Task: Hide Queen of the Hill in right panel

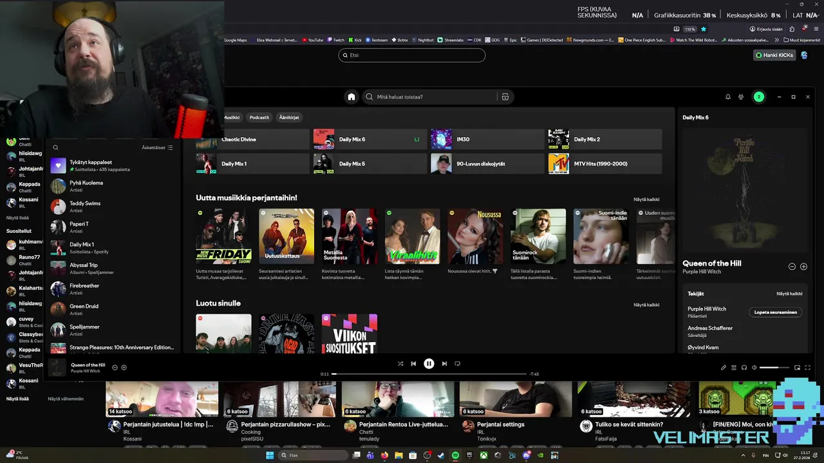Action: 792,267
